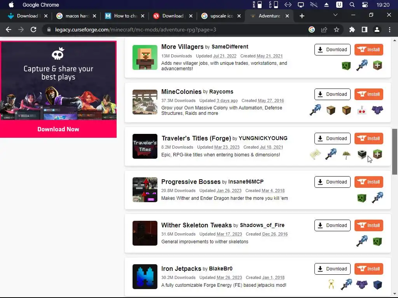Open author YUNGNICKYOUNG's profile link
The height and width of the screenshot is (298, 398).
click(x=263, y=139)
